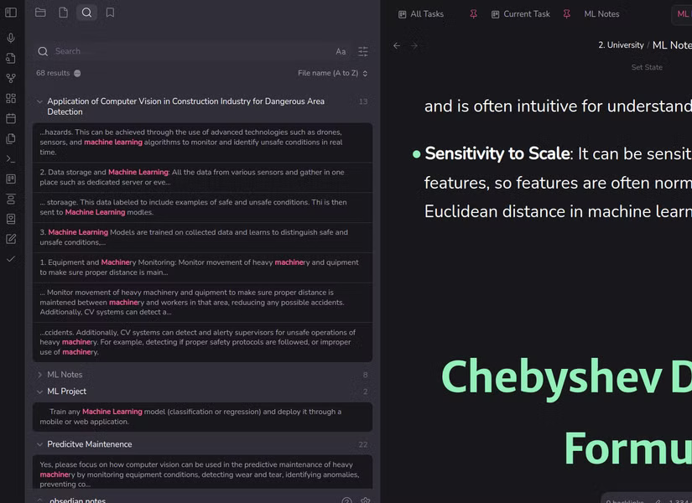Screen dimensions: 692x503
Task: Unpin the All Tasks tab
Action: [x=474, y=13]
